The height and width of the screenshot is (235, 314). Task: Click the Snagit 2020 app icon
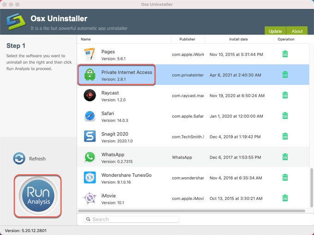coord(90,136)
